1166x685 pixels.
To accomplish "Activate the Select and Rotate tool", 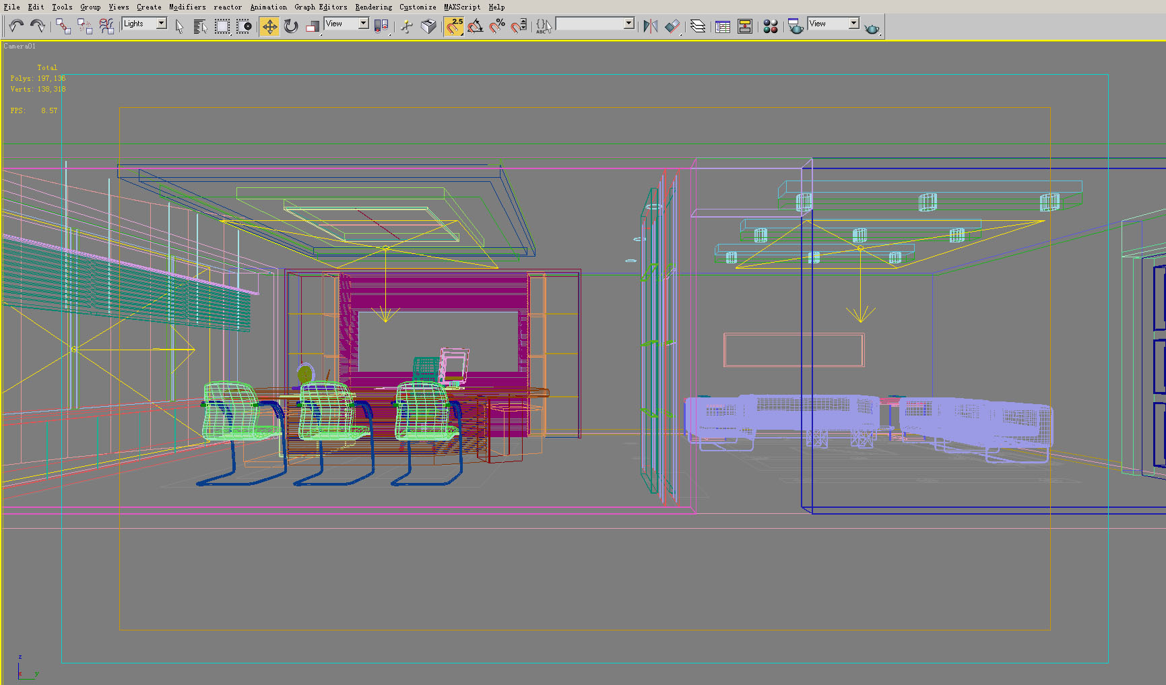I will [291, 26].
